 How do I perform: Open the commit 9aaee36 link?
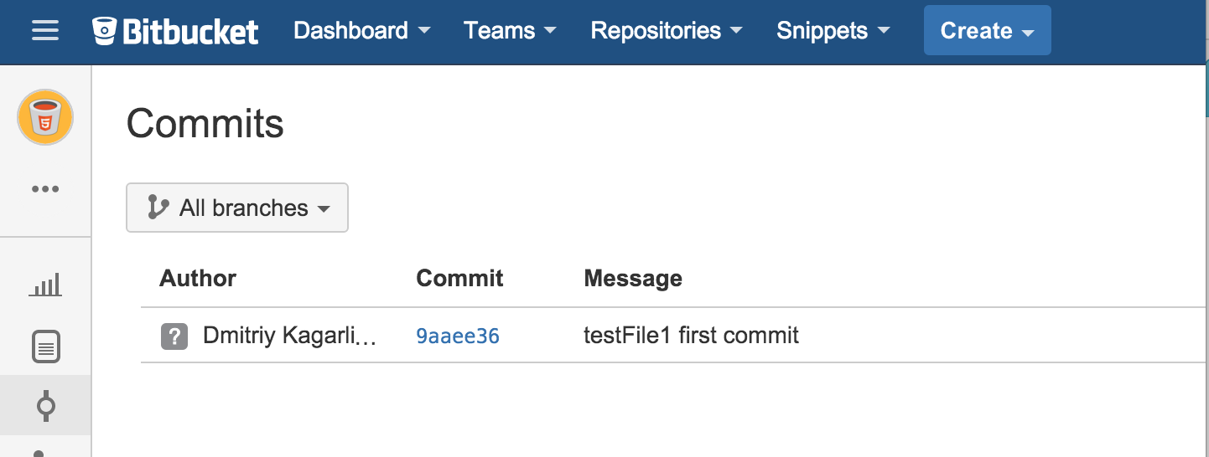pos(458,336)
